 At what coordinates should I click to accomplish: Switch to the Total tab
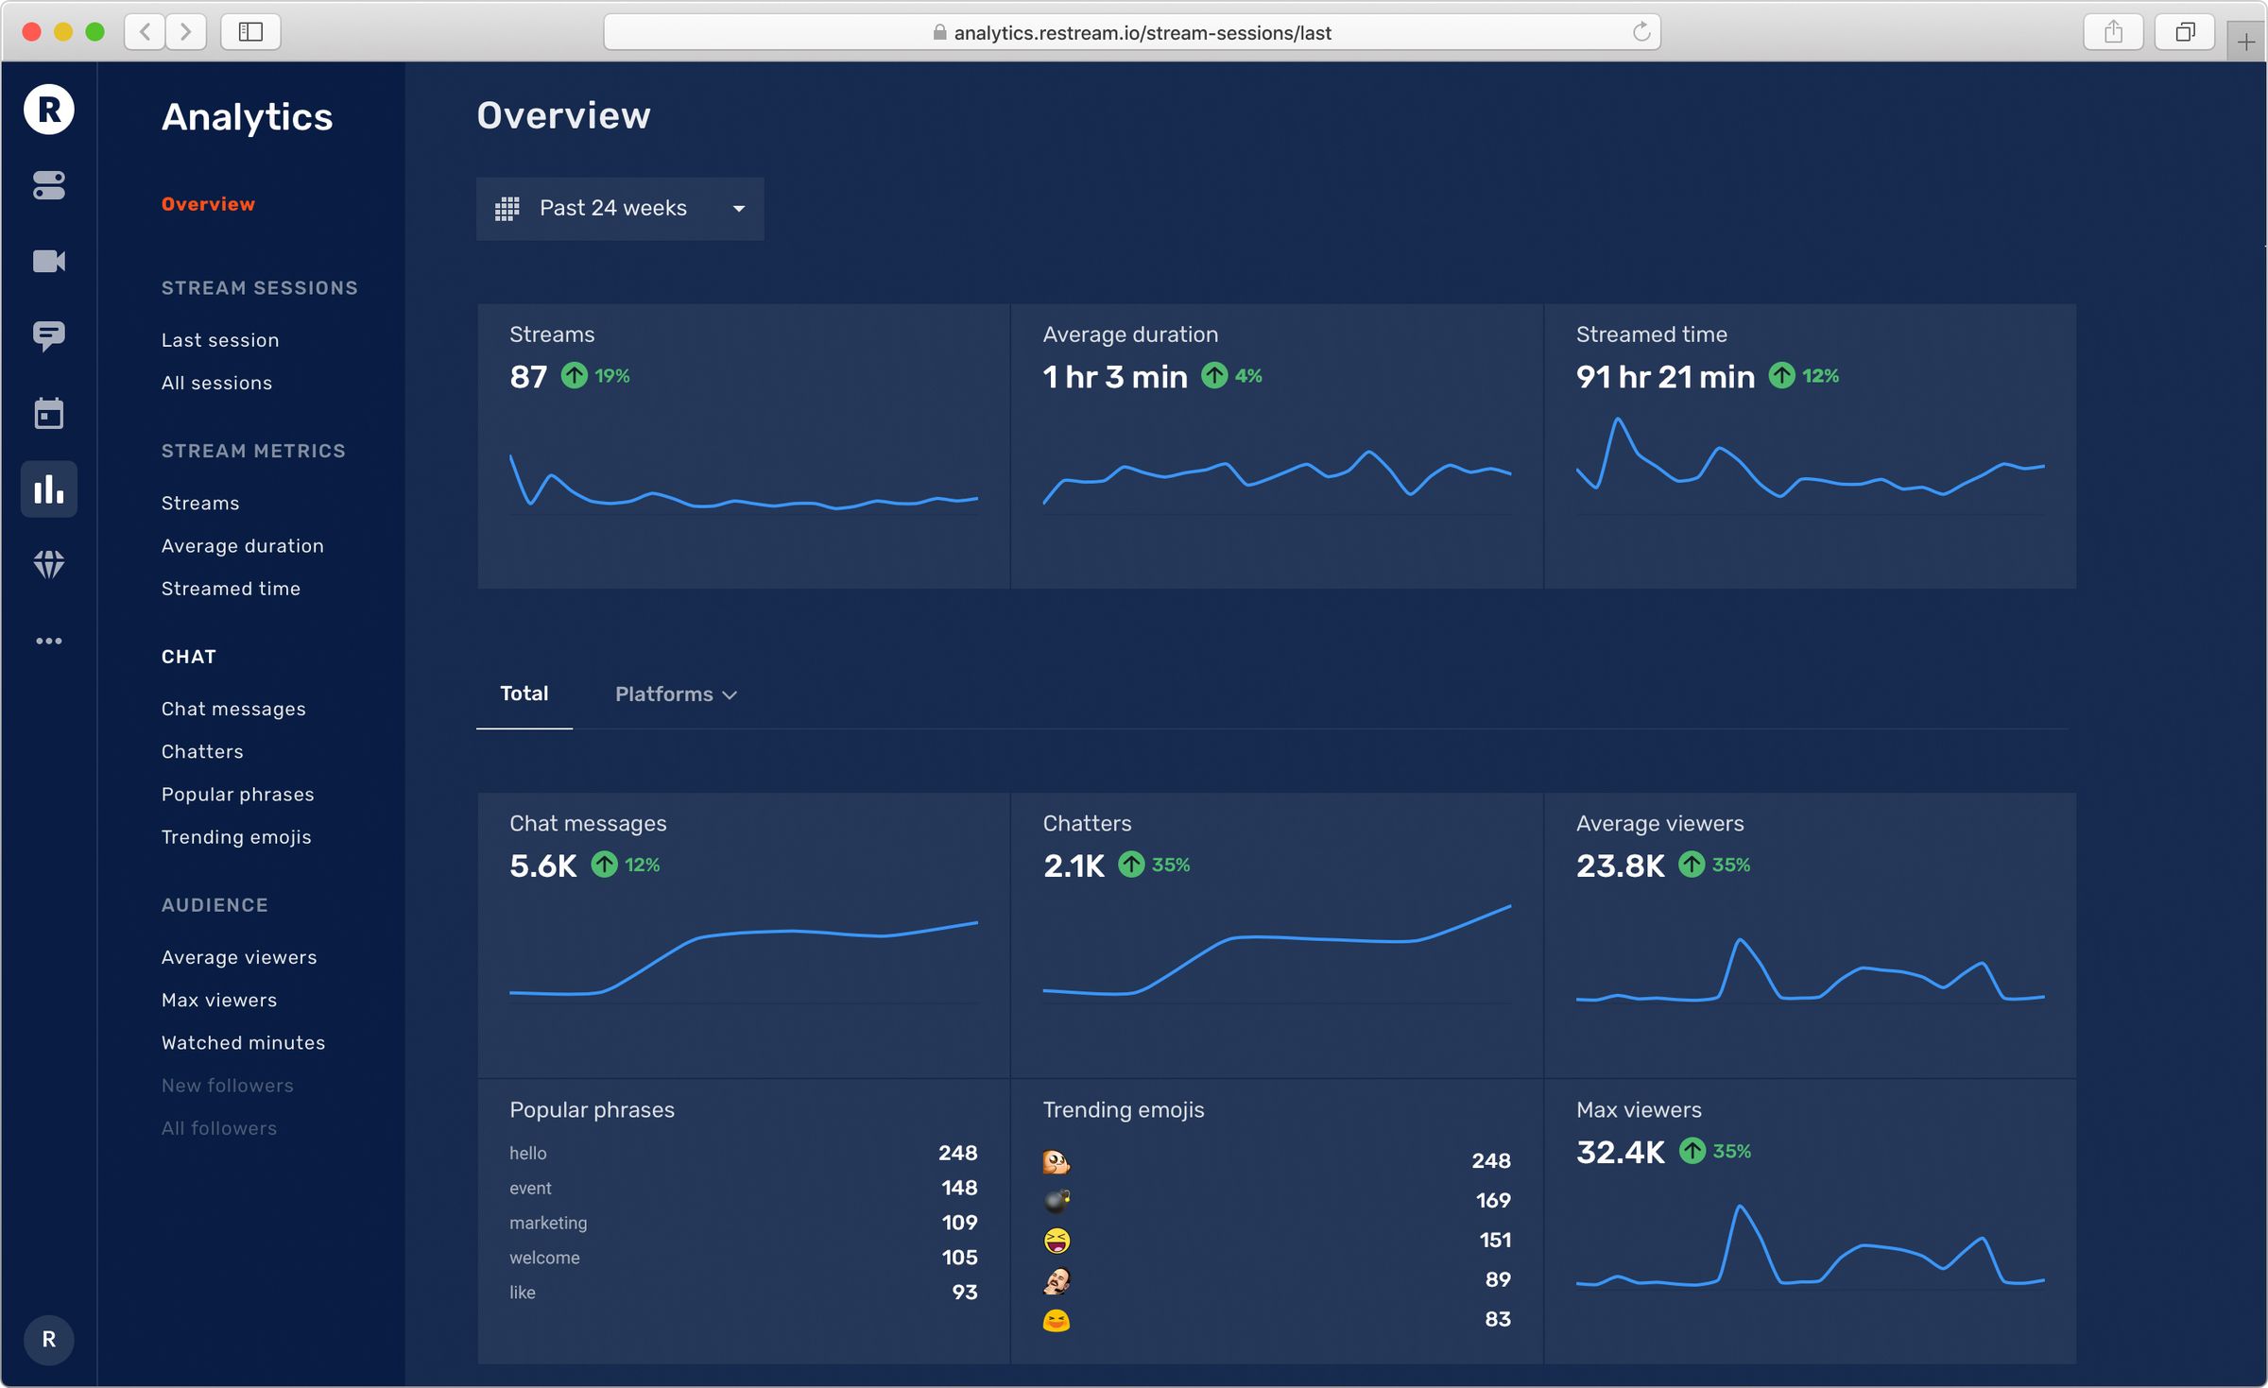click(524, 694)
